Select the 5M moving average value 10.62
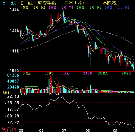Screen dimensions: 135x132 pos(40,7)
